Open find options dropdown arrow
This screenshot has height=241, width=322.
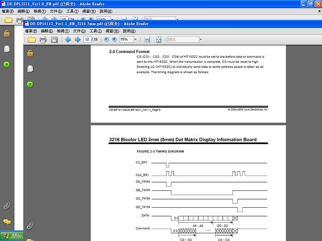click(x=201, y=40)
